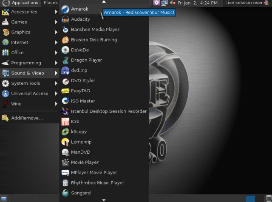The width and height of the screenshot is (272, 202).
Task: Expand the Internet submenu arrow
Action: (x=56, y=42)
